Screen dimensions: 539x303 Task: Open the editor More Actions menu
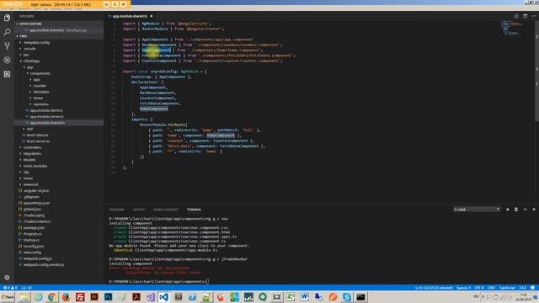tap(534, 16)
